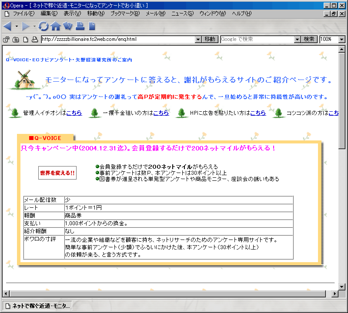Open the Back history dropdown arrow

[x=17, y=26]
